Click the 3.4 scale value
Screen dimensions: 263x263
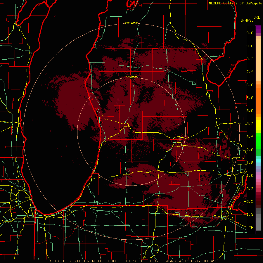[250, 137]
